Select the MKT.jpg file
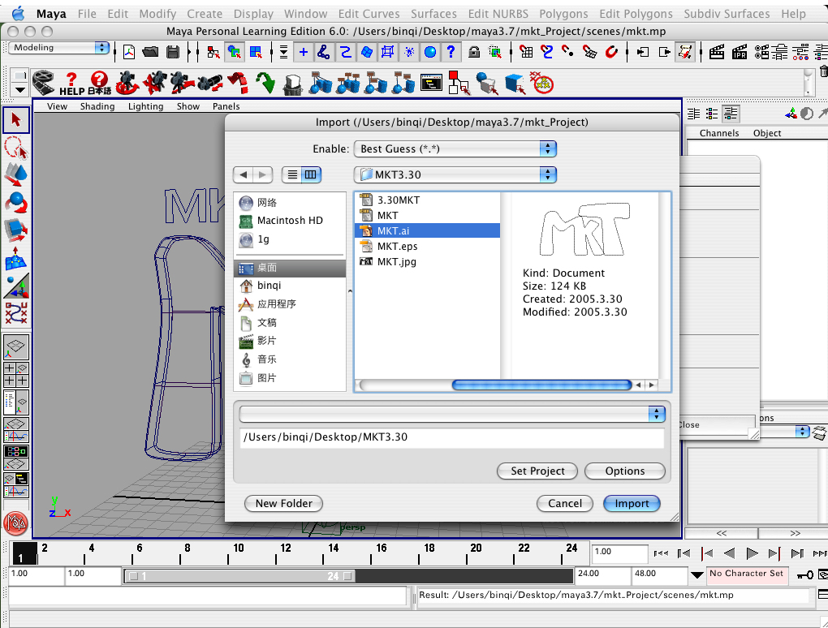 tap(427, 262)
